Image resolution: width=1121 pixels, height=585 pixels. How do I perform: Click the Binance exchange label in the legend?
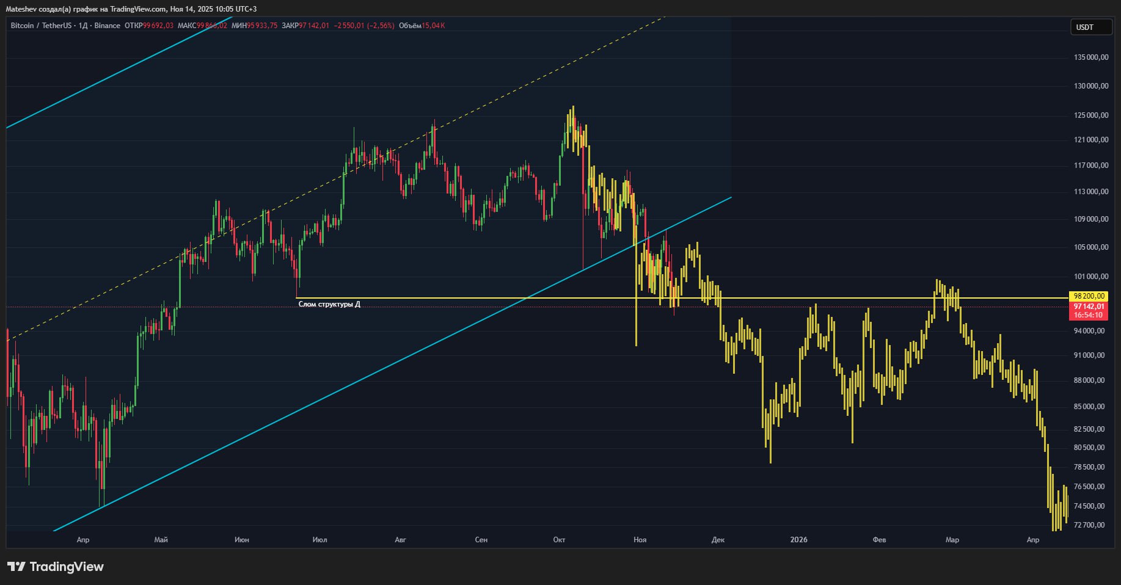point(108,26)
